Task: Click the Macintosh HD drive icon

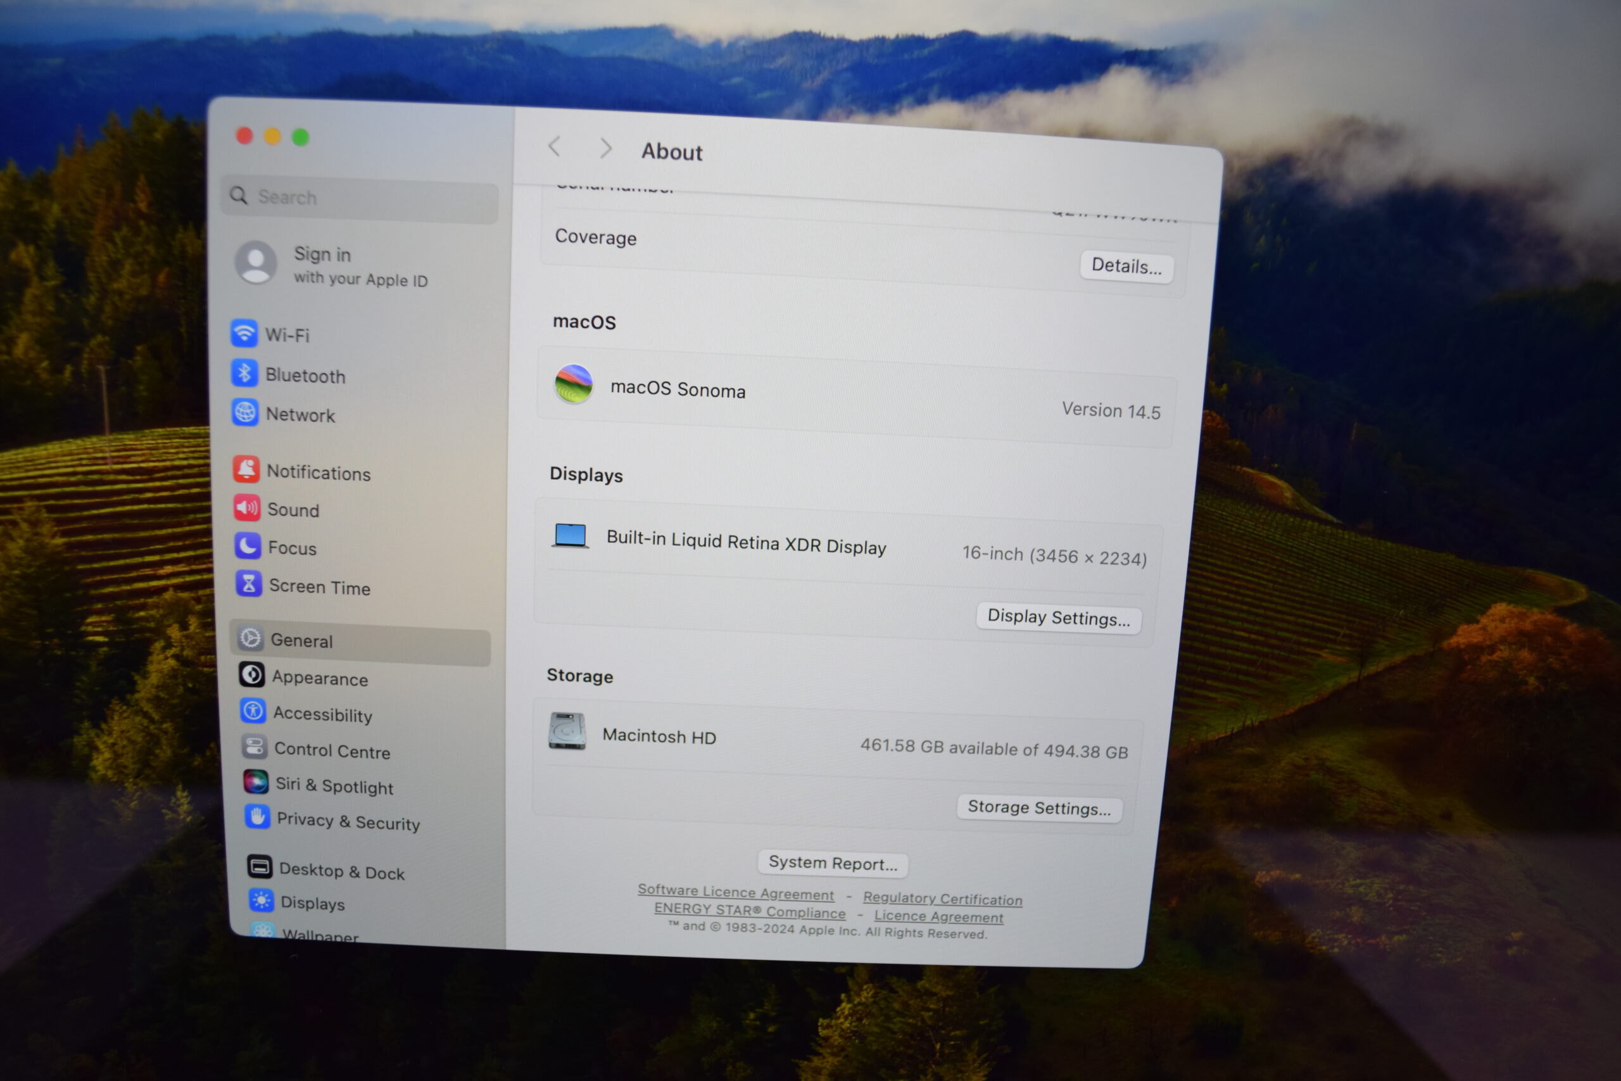Action: tap(567, 731)
